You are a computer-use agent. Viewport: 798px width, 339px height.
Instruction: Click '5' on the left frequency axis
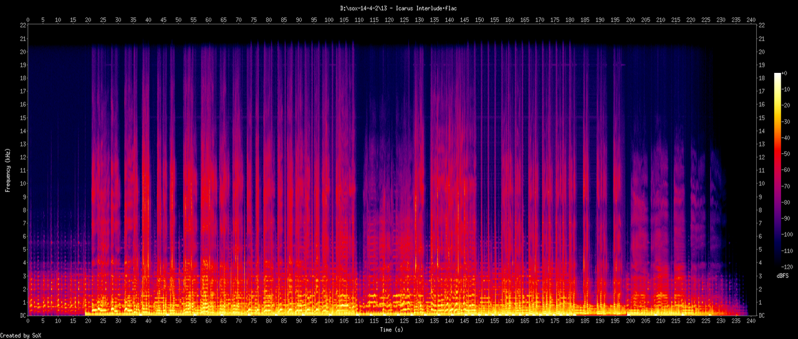pyautogui.click(x=24, y=250)
